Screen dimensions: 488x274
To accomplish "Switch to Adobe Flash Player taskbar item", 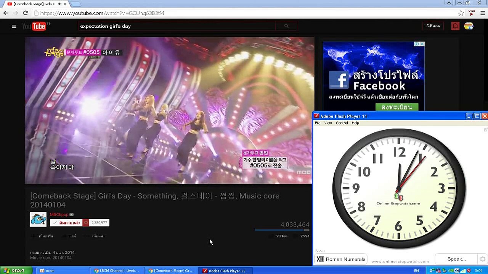I will (225, 271).
